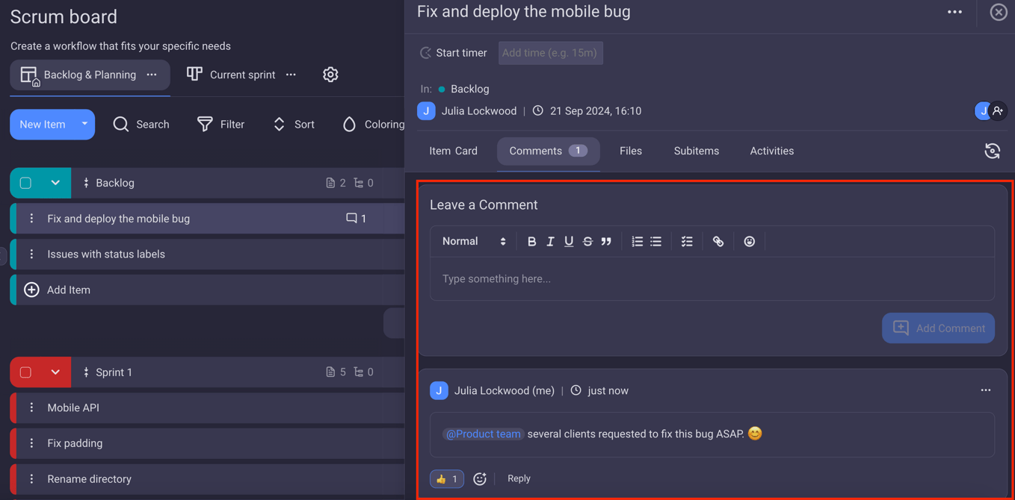Open the emoji picker in the editor
The height and width of the screenshot is (500, 1015).
(750, 241)
